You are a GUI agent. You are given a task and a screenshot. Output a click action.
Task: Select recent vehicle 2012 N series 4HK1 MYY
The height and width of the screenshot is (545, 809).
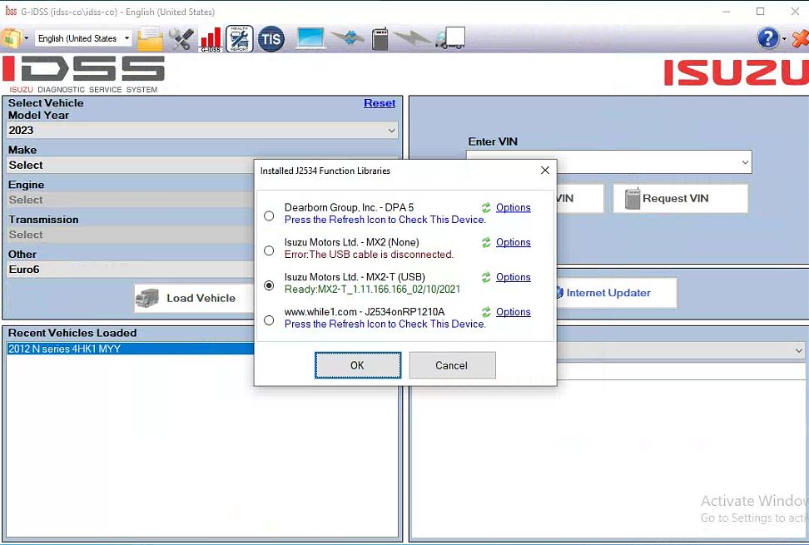130,349
